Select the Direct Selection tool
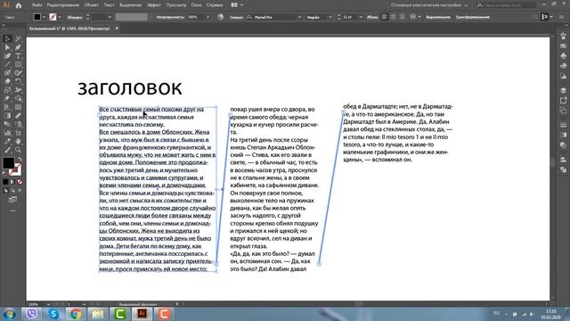 click(8, 47)
